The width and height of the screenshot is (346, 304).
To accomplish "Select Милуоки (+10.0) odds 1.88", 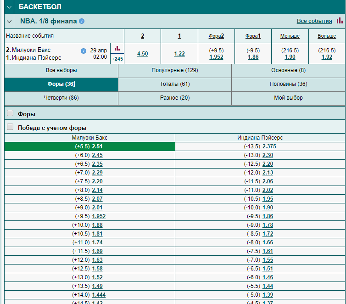I will click(x=97, y=225).
